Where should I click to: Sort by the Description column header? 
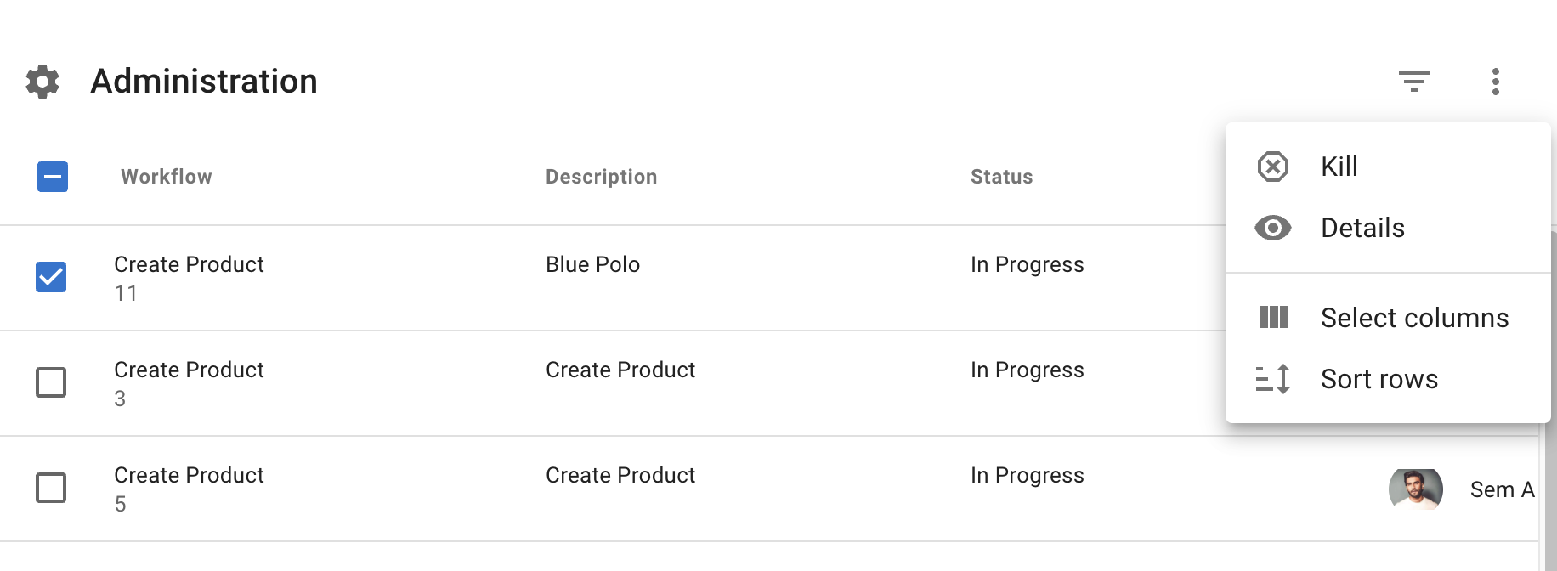click(601, 177)
